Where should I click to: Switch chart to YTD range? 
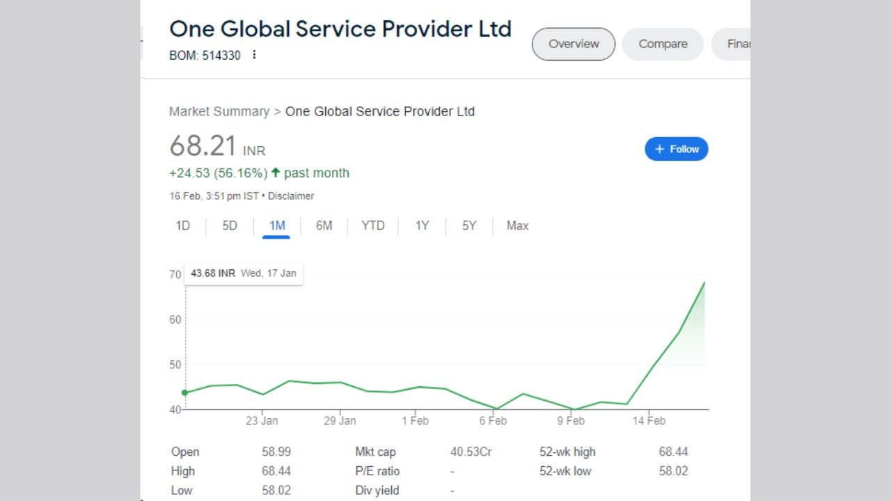(x=373, y=225)
